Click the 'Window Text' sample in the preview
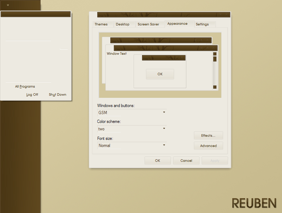Image resolution: width=282 pixels, height=213 pixels. pyautogui.click(x=117, y=54)
